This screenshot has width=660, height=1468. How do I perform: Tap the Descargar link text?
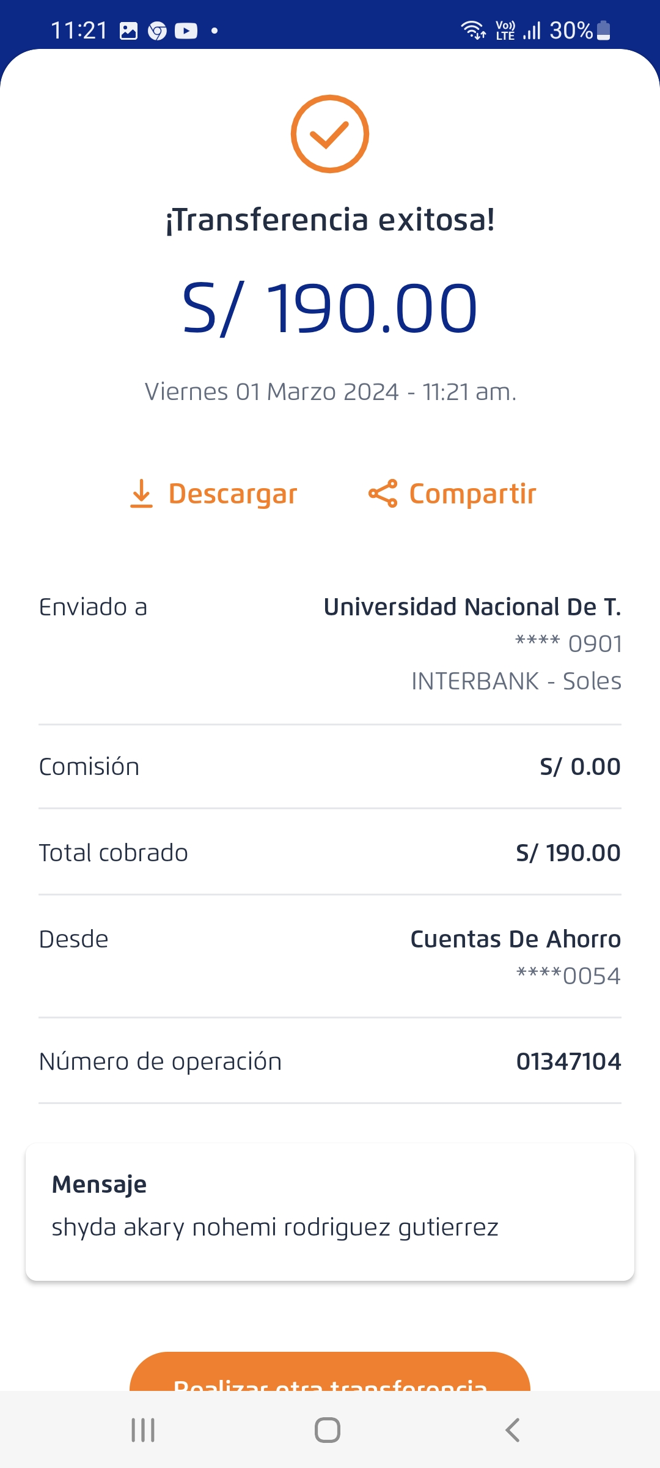[x=233, y=494]
